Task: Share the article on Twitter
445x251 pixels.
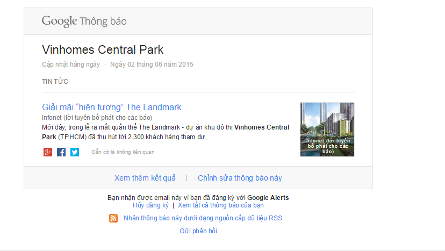Action: point(75,152)
